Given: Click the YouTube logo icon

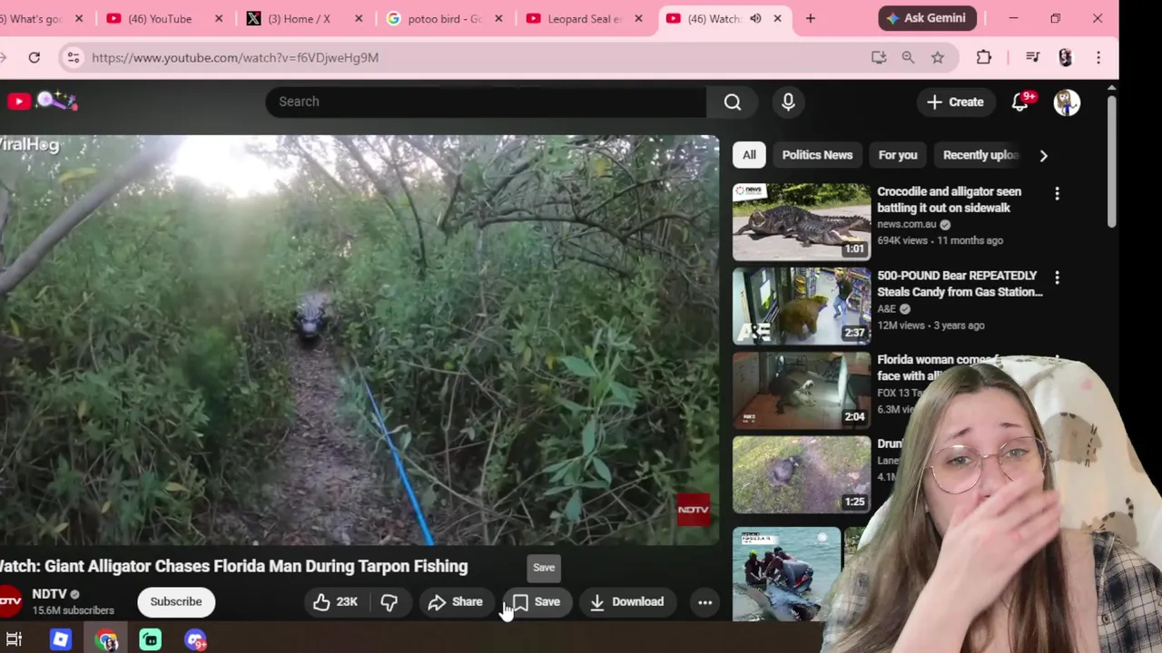Looking at the screenshot, I should point(18,102).
